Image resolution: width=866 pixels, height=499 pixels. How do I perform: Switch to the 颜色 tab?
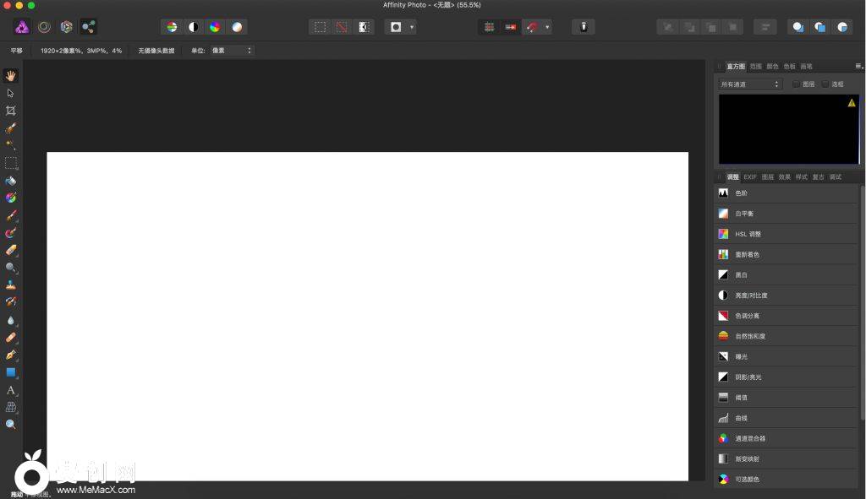pos(772,66)
